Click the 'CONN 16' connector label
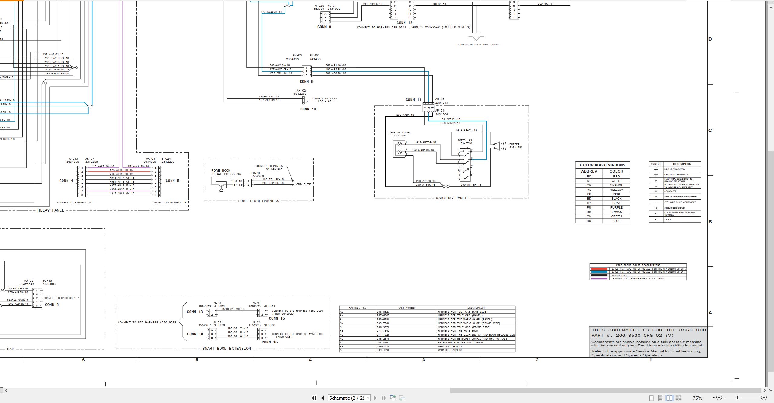 pyautogui.click(x=270, y=342)
